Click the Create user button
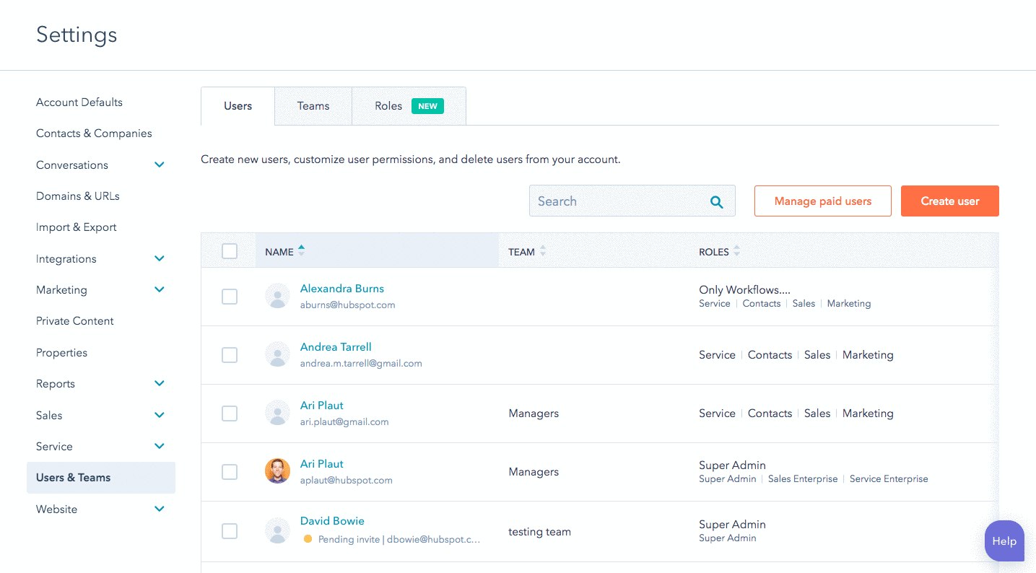The image size is (1036, 573). [x=949, y=201]
